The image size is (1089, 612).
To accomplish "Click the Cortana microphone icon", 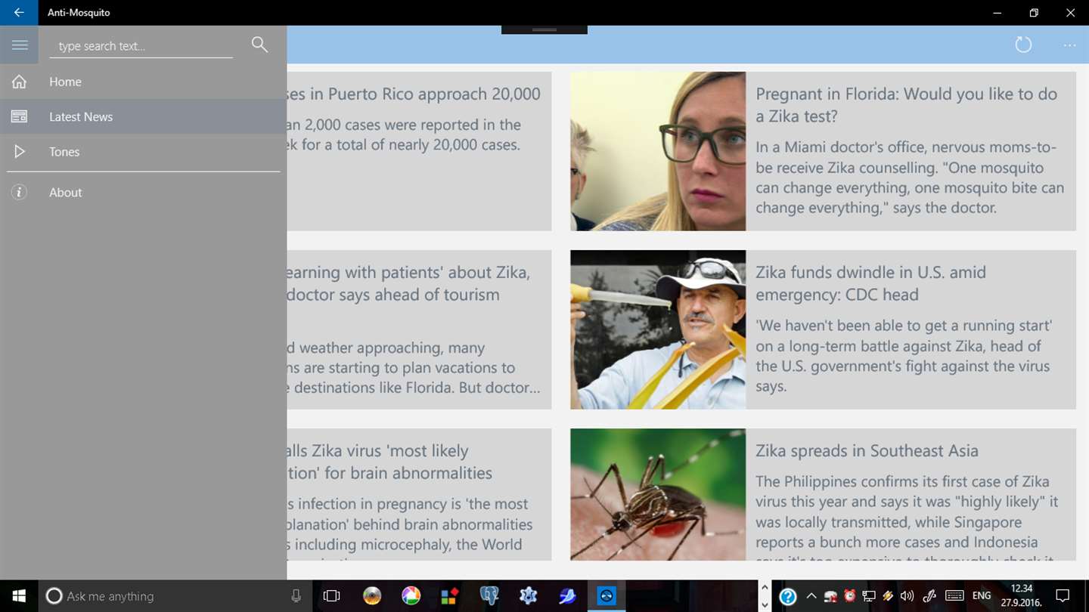I will pyautogui.click(x=296, y=596).
